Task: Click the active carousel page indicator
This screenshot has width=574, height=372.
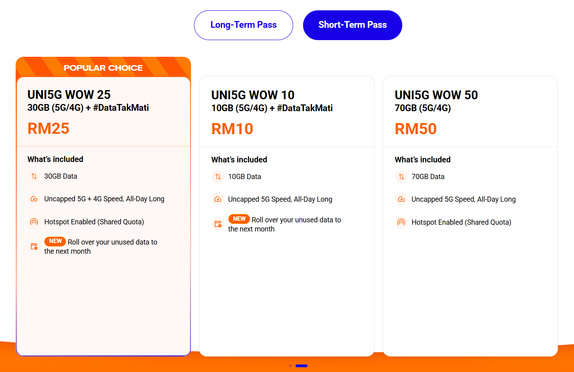Action: tap(301, 366)
